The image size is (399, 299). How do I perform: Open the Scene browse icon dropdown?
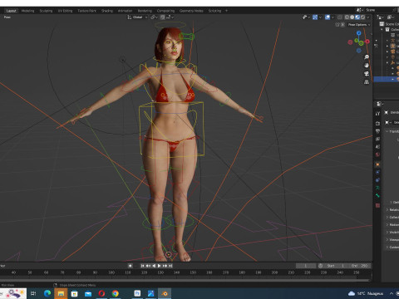pos(359,10)
